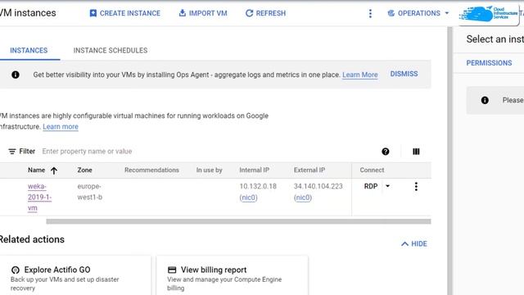Sort table by Name column

36,170
